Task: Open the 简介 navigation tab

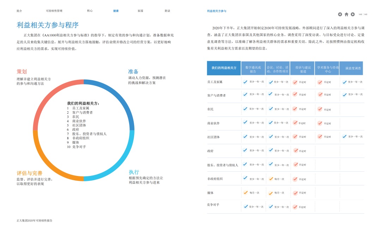Action: click(19, 11)
